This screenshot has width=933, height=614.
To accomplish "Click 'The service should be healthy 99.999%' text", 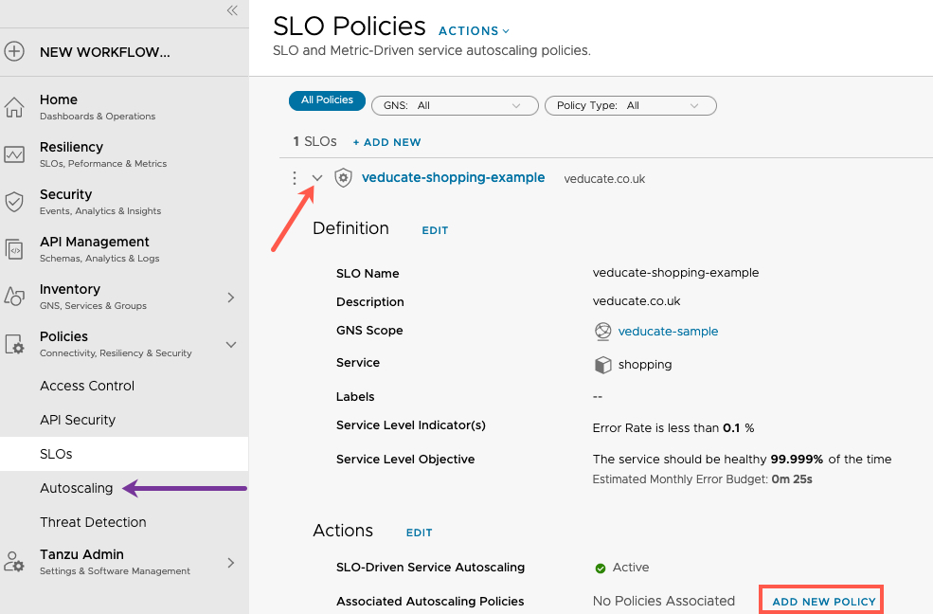I will 708,459.
